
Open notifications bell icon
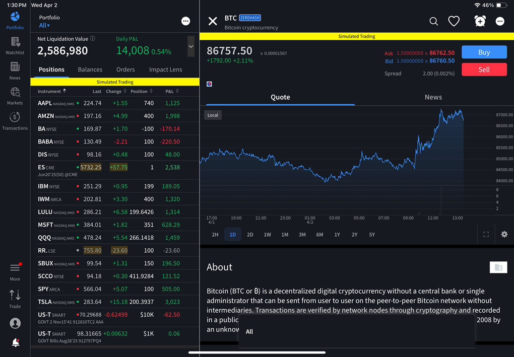tap(15, 343)
